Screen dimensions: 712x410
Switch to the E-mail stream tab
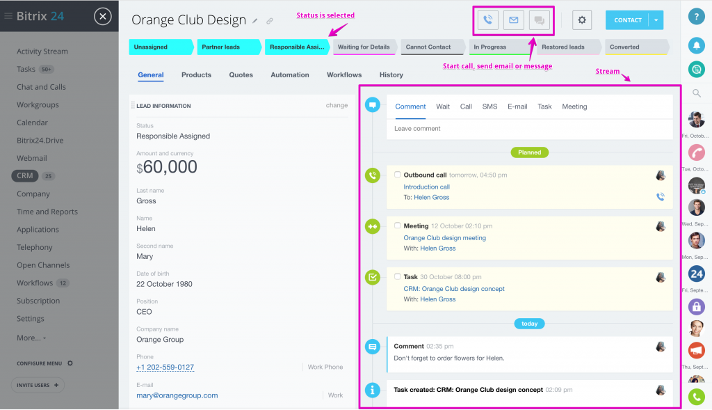(x=517, y=107)
